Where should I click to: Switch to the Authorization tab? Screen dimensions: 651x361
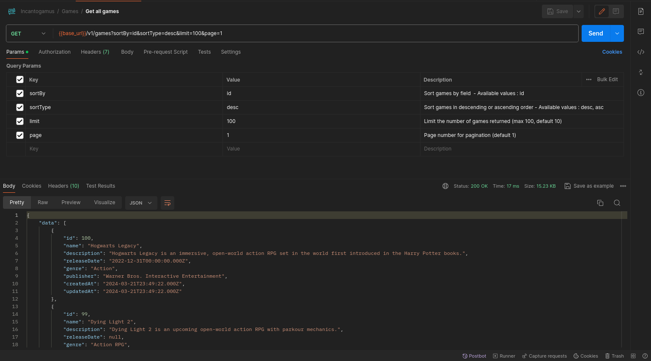click(55, 52)
